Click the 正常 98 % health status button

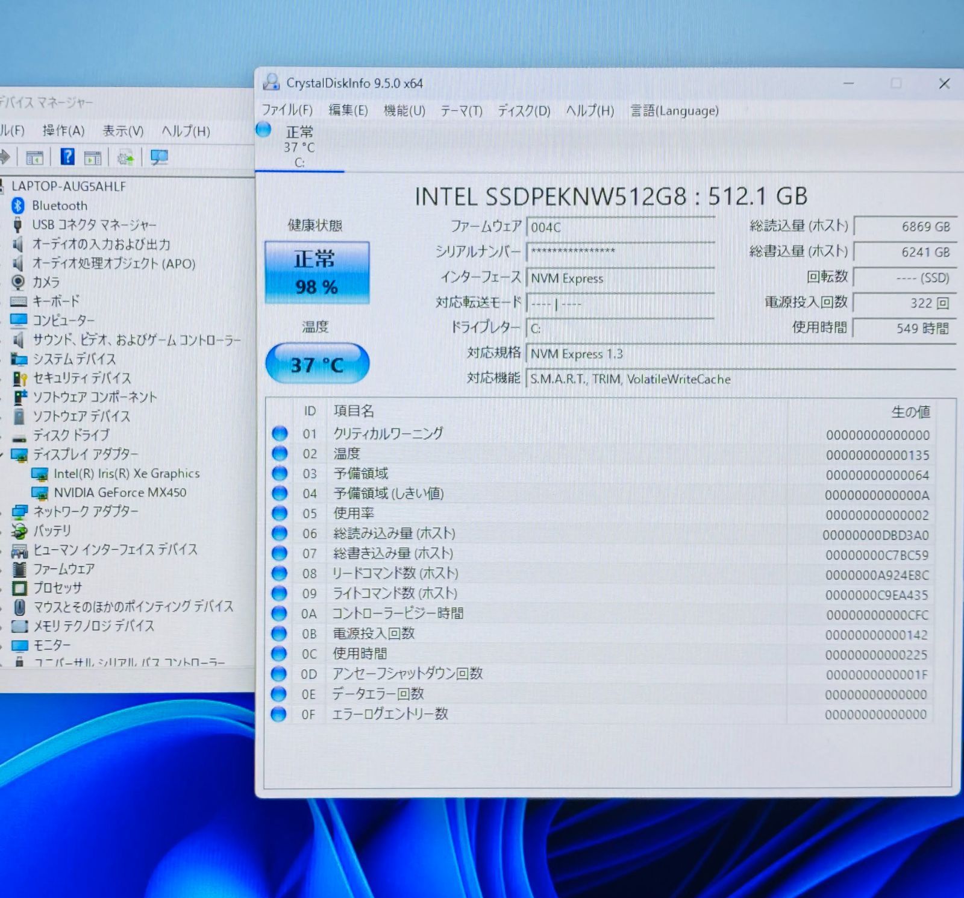click(317, 272)
